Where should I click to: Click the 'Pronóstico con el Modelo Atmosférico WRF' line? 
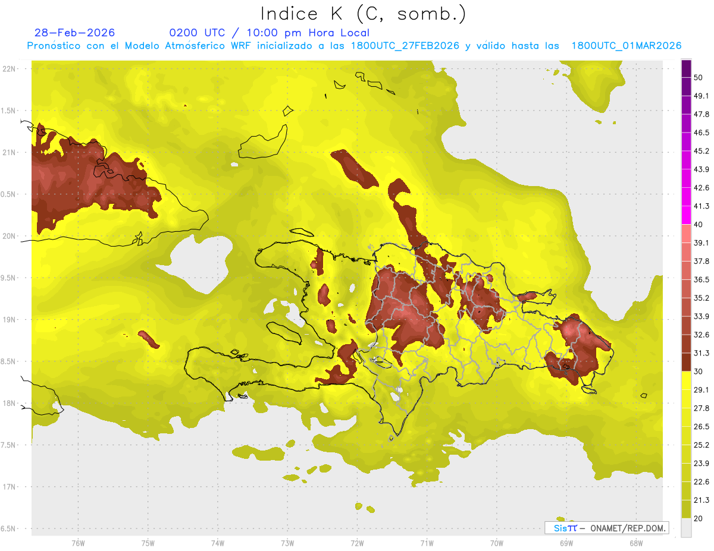pyautogui.click(x=354, y=46)
